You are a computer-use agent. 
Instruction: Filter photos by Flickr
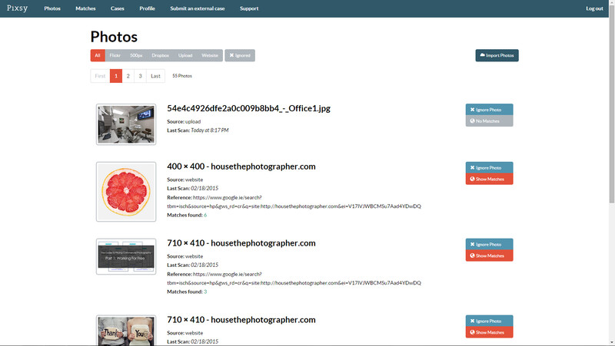(x=115, y=55)
